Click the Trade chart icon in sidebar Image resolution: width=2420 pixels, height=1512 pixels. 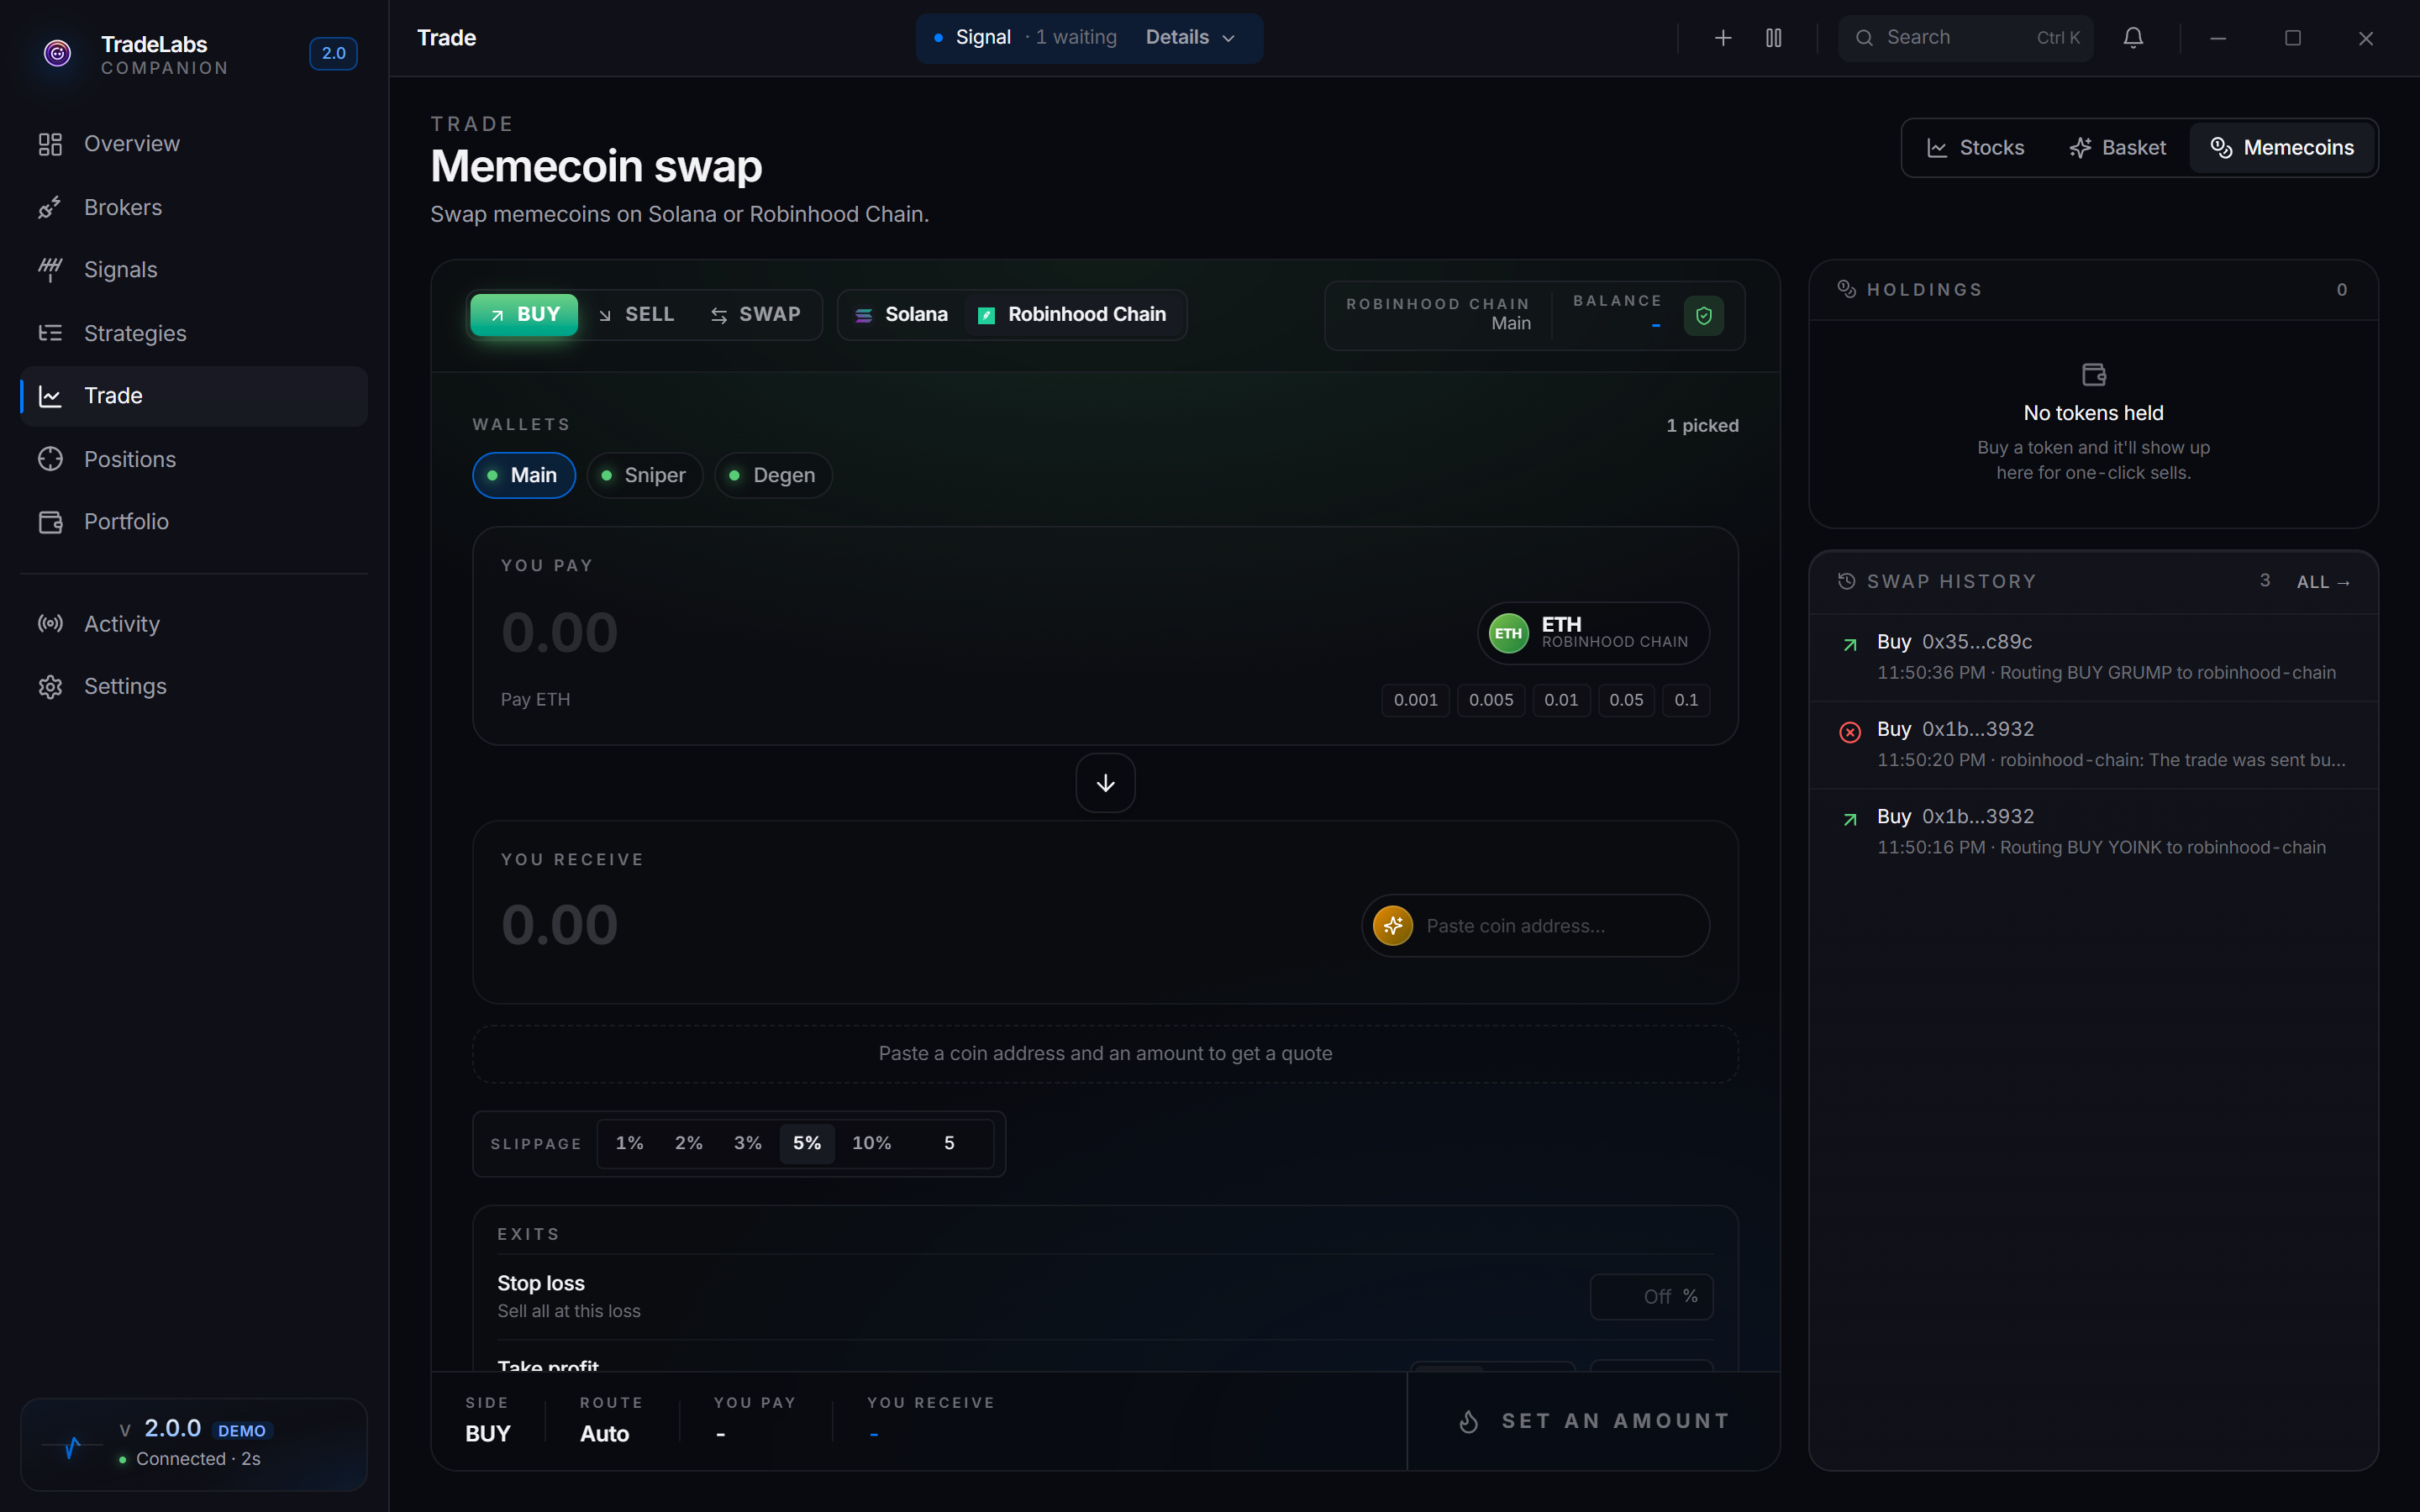(50, 396)
